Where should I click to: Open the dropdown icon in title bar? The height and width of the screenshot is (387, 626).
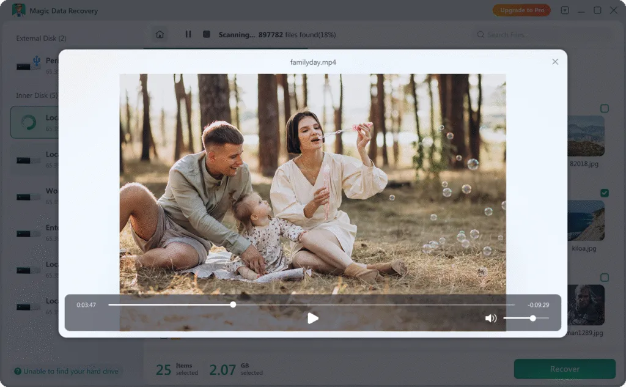coord(564,10)
